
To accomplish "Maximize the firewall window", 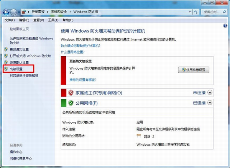I will coord(212,3).
